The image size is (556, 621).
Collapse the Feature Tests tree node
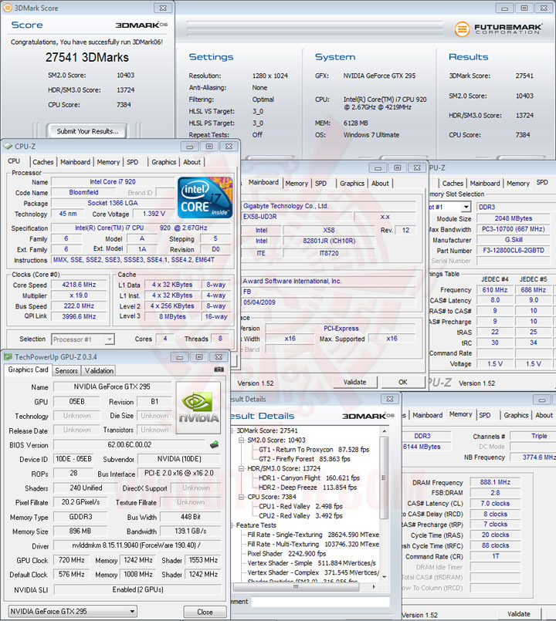click(232, 525)
